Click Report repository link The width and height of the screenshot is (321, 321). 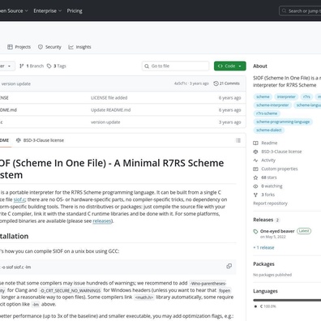click(270, 203)
